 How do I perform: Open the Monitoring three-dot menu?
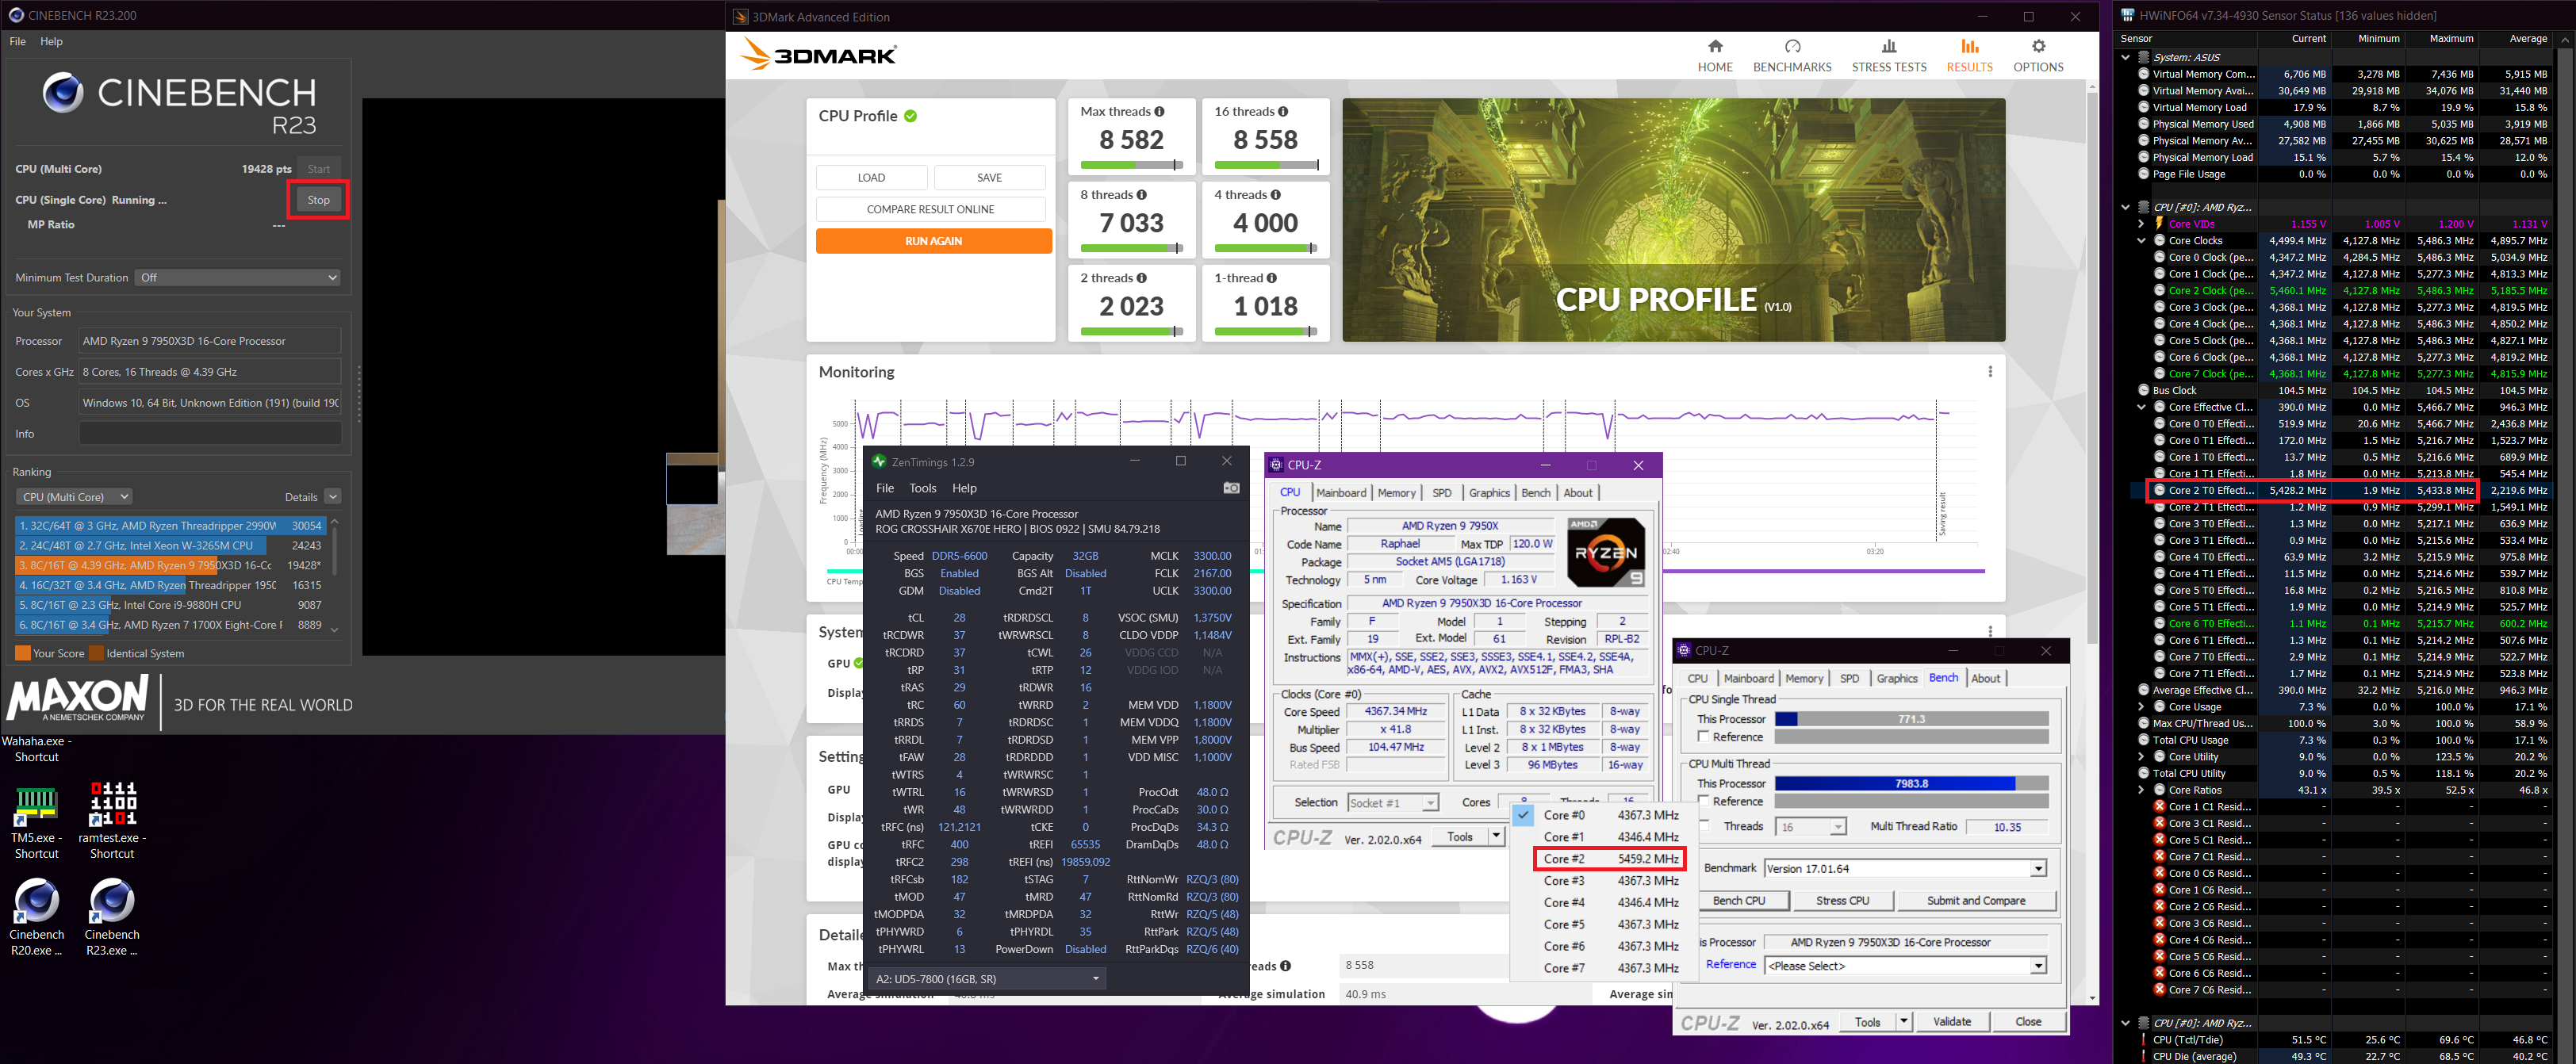click(1989, 372)
